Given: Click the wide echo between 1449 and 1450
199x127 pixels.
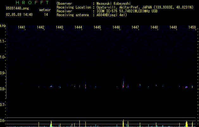Looking at the screenshot, I should click(186, 87).
